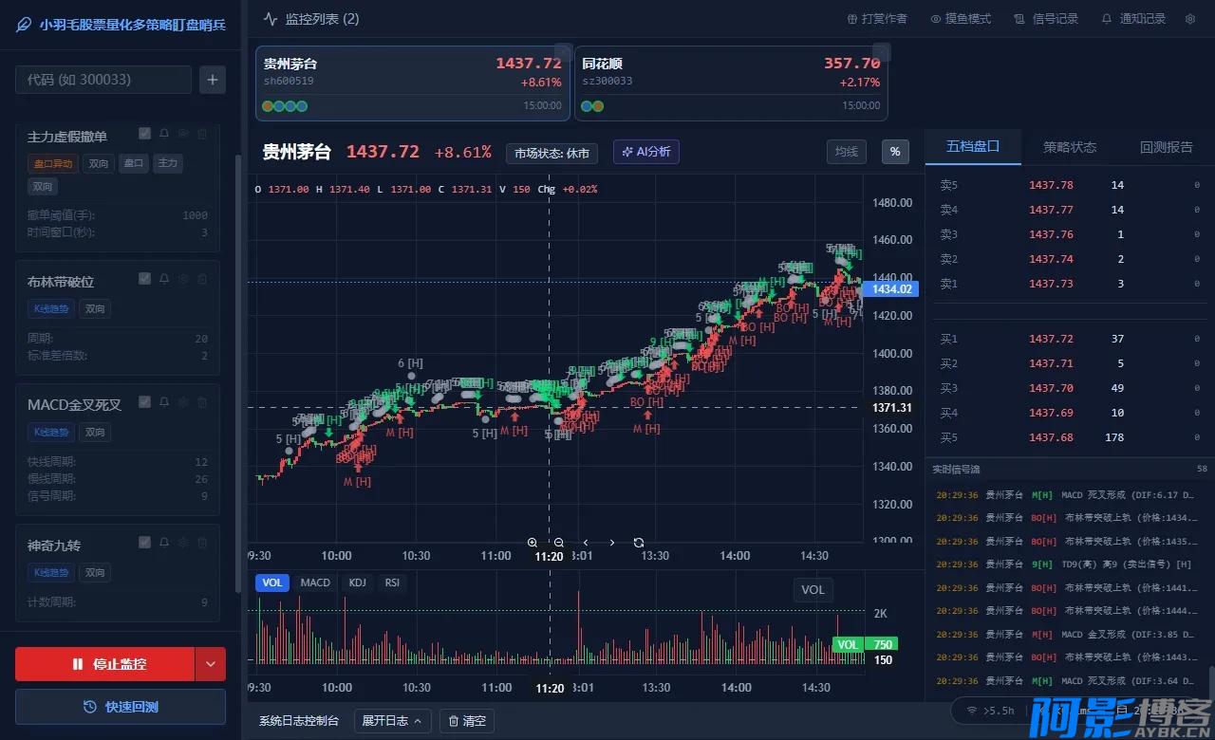
Task: Expand the 展开日志 log dropdown
Action: pyautogui.click(x=392, y=721)
